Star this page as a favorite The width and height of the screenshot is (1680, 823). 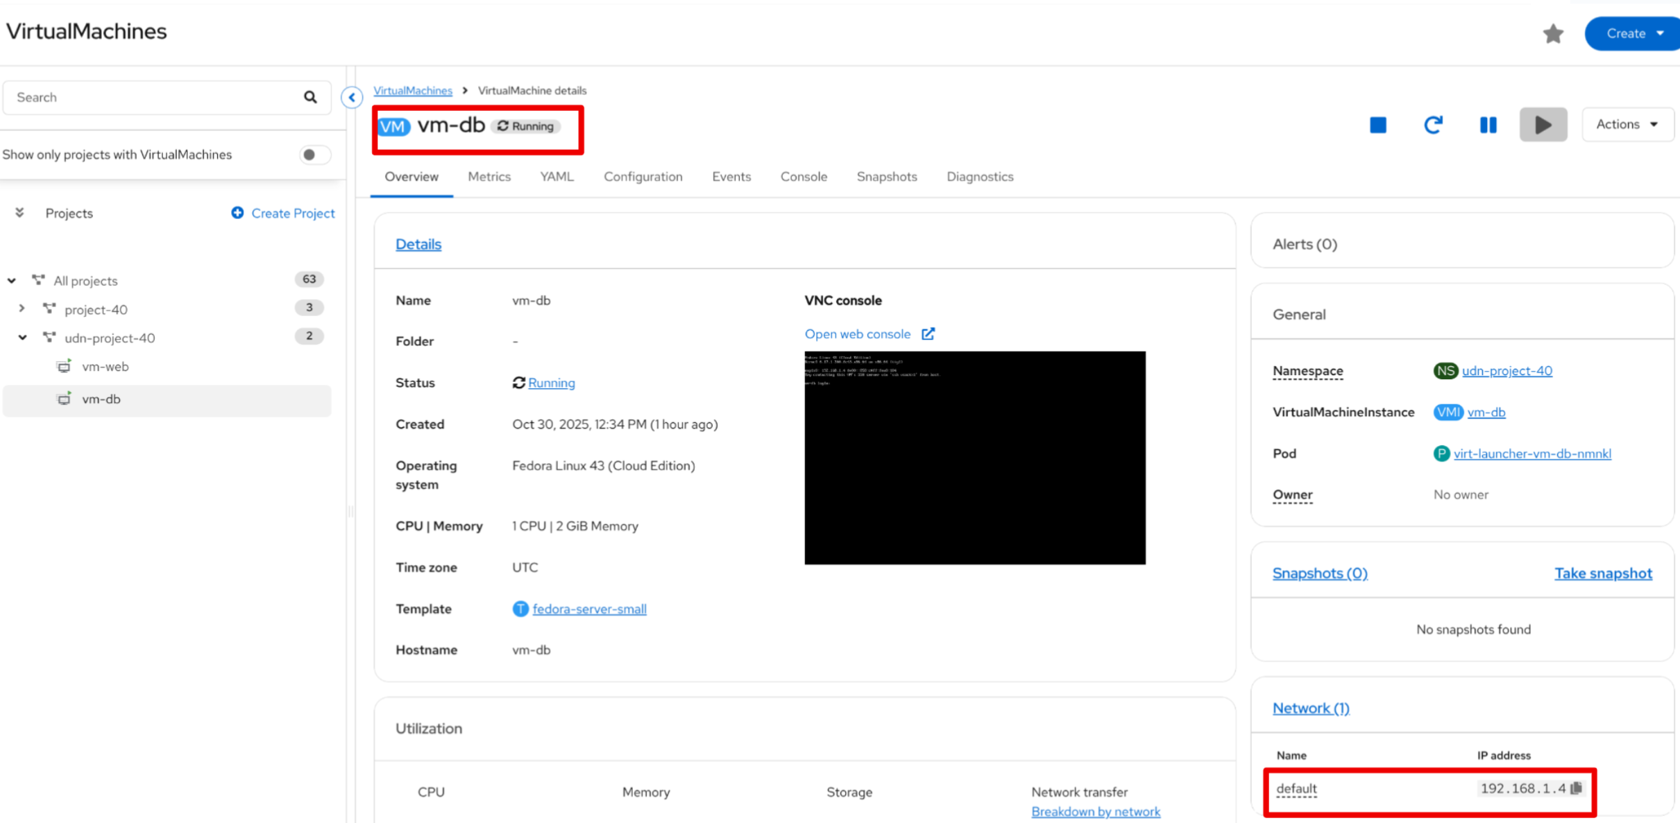(1553, 33)
